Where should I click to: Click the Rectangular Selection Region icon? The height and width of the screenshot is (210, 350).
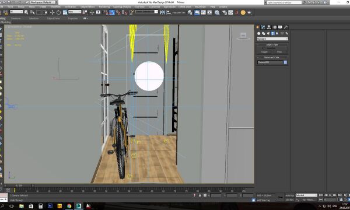38,12
